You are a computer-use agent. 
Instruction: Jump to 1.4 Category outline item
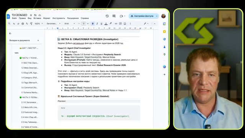coord(30,77)
